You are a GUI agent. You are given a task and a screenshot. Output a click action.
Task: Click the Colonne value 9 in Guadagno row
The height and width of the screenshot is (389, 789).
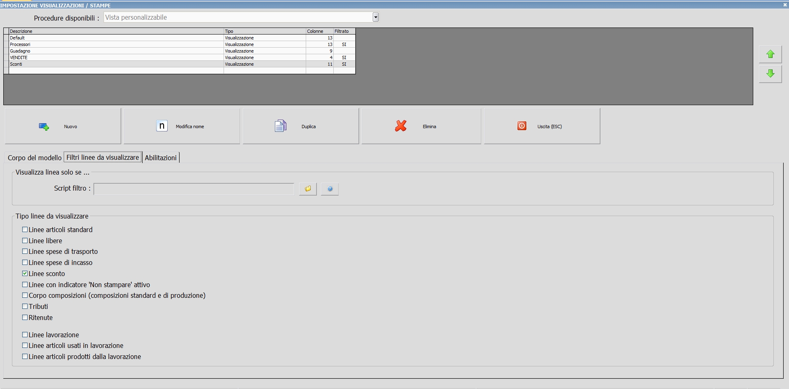coord(320,51)
